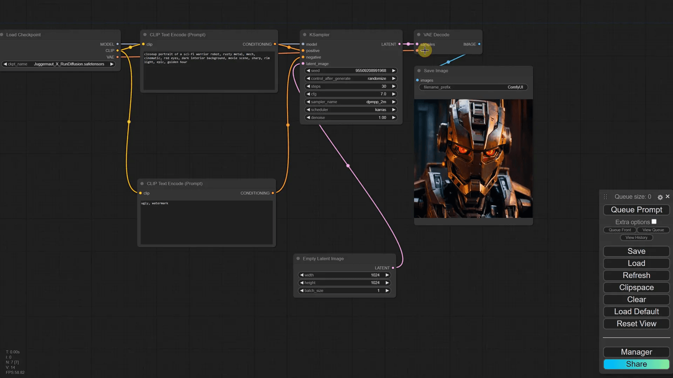Click the filename_prefix ComfyUI input field

coord(473,87)
